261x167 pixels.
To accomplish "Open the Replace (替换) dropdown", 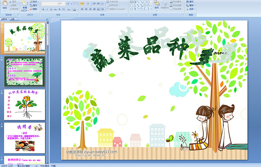I will 191,5.
